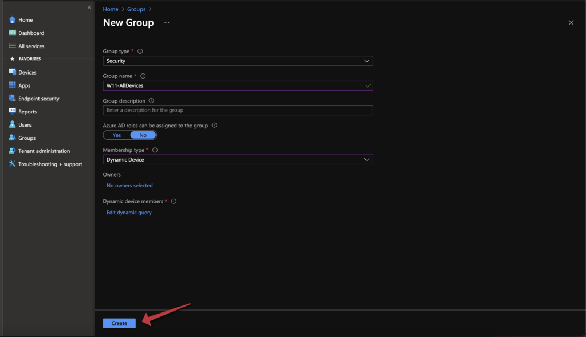Select No for Azure AD roles

(143, 135)
